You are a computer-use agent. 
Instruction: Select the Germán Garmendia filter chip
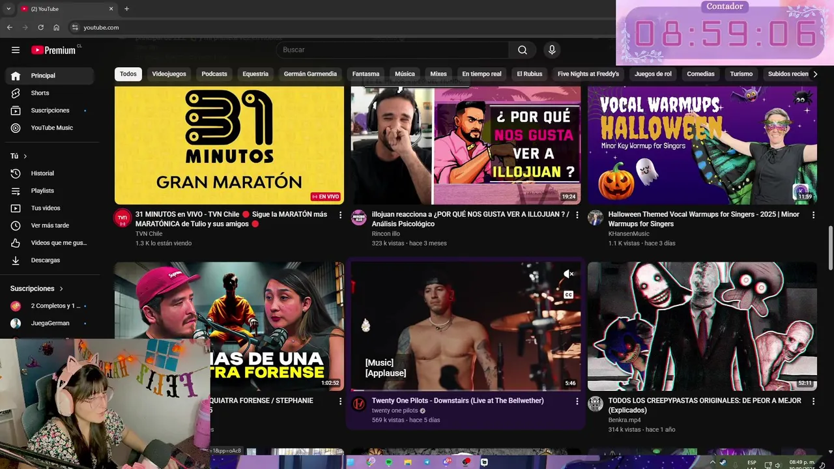point(310,74)
